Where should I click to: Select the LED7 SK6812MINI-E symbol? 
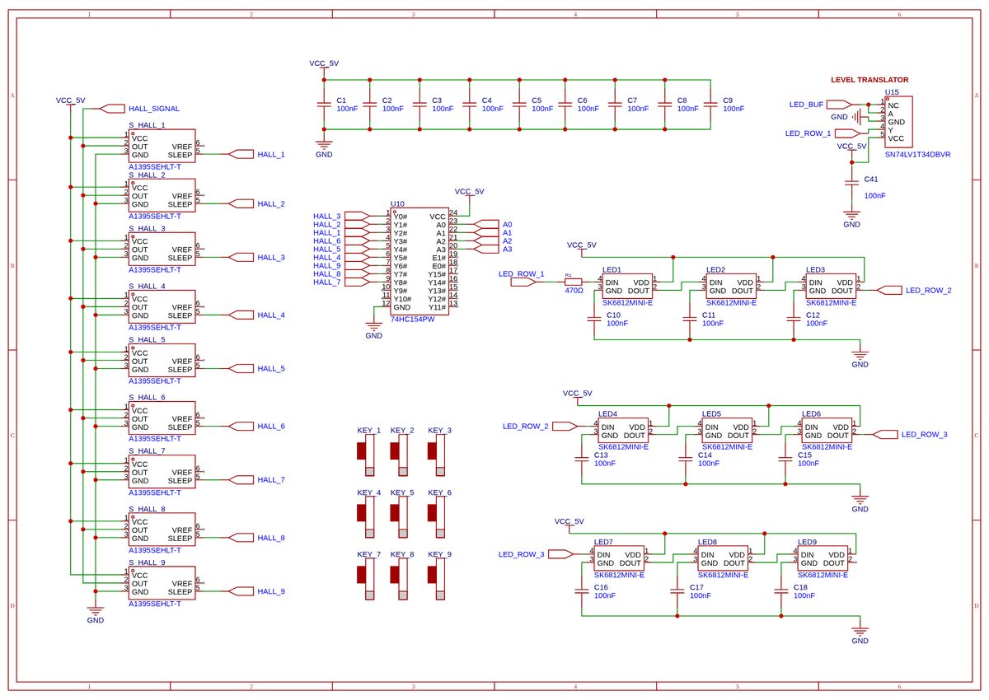(619, 558)
